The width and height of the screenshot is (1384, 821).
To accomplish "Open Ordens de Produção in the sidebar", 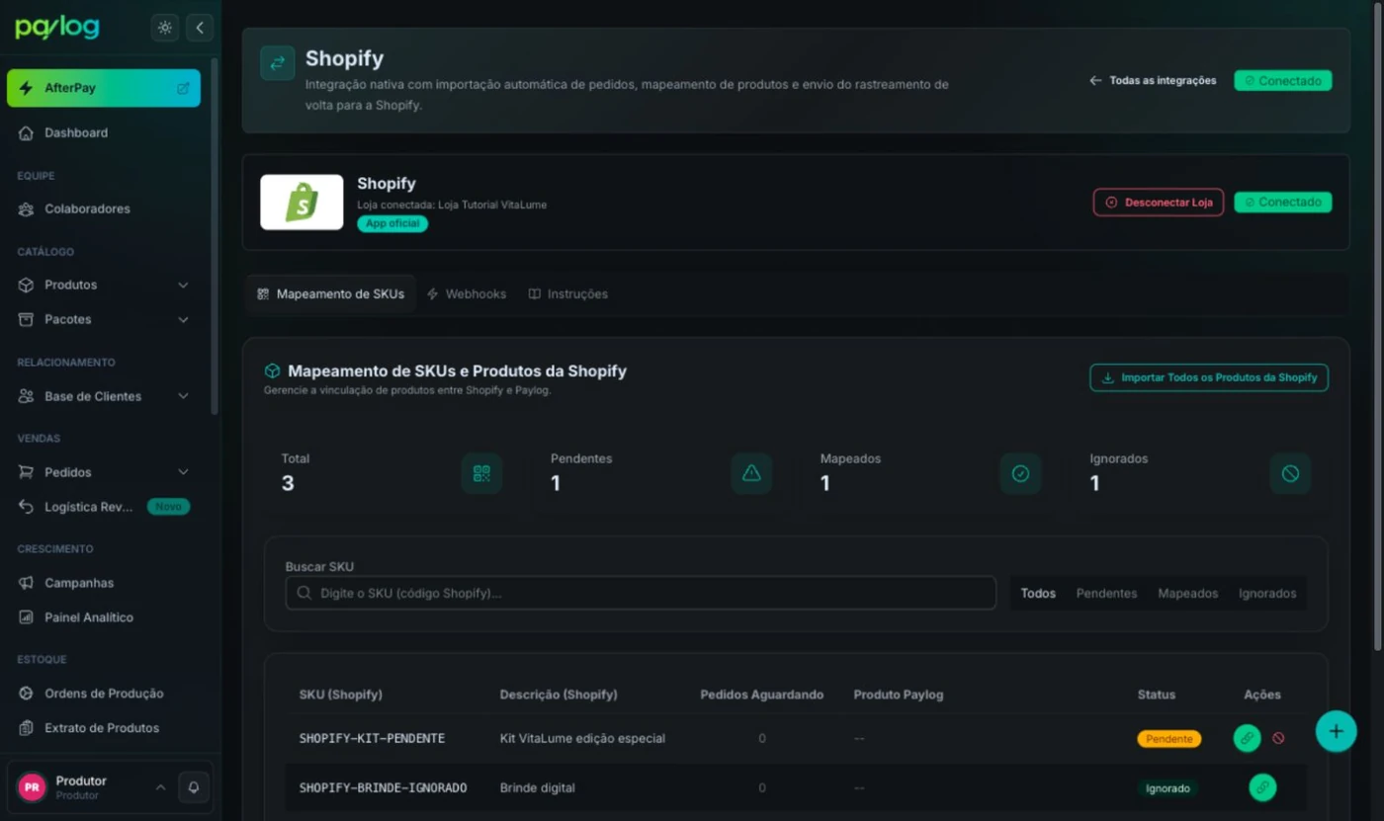I will pos(104,694).
